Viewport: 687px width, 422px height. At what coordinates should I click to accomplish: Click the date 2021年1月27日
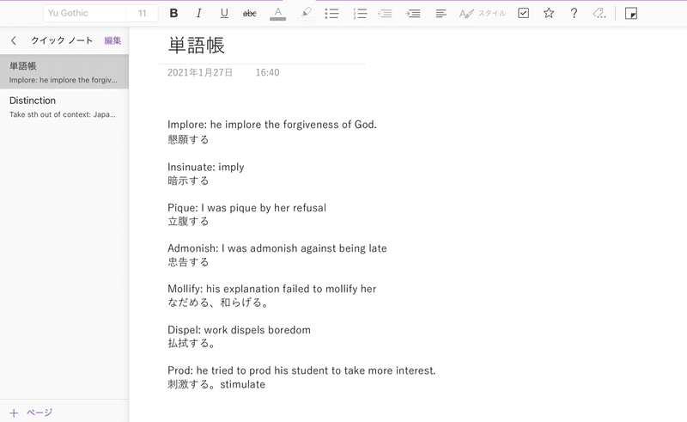[x=200, y=72]
